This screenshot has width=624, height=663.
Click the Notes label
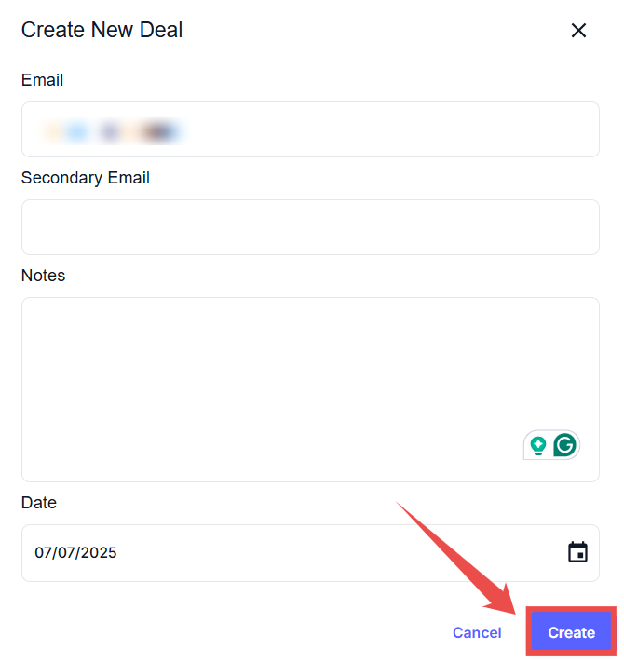click(43, 276)
